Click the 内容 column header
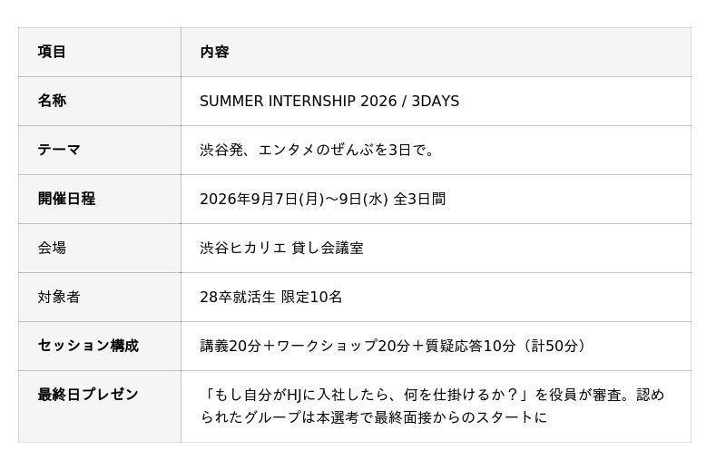The width and height of the screenshot is (726, 470). point(214,52)
